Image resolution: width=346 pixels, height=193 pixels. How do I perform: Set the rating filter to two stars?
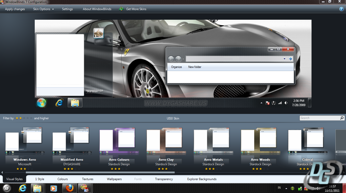tap(21, 118)
